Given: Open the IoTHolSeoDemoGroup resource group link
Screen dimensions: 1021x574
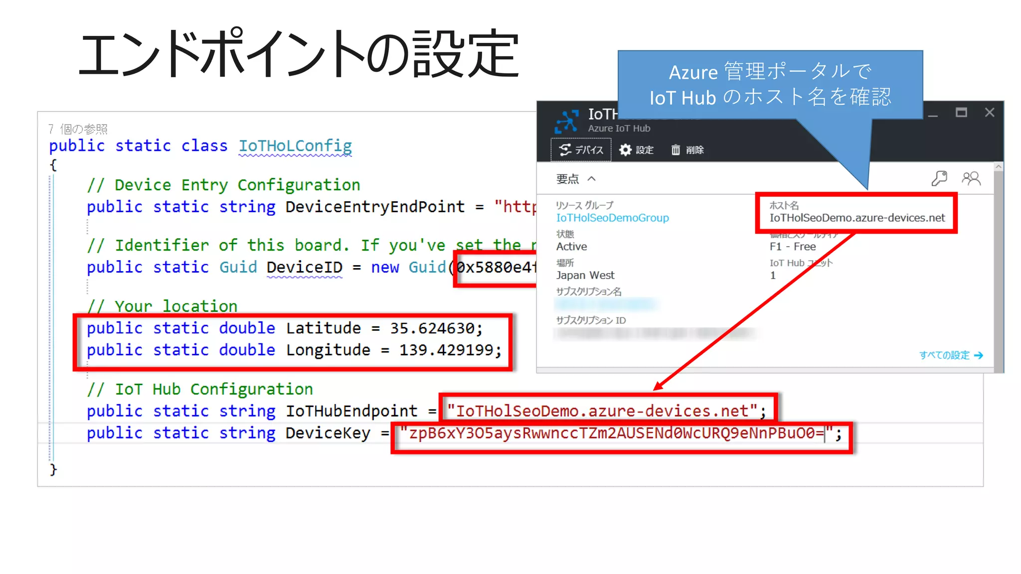Looking at the screenshot, I should 612,218.
